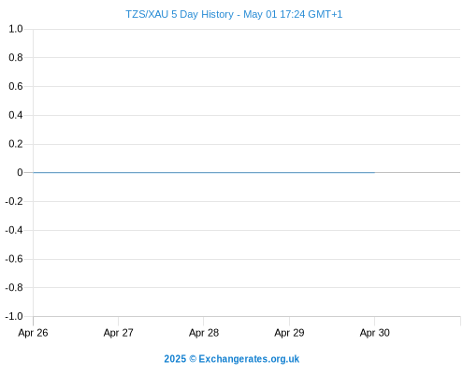Select the -0.8 y-axis label

point(14,287)
